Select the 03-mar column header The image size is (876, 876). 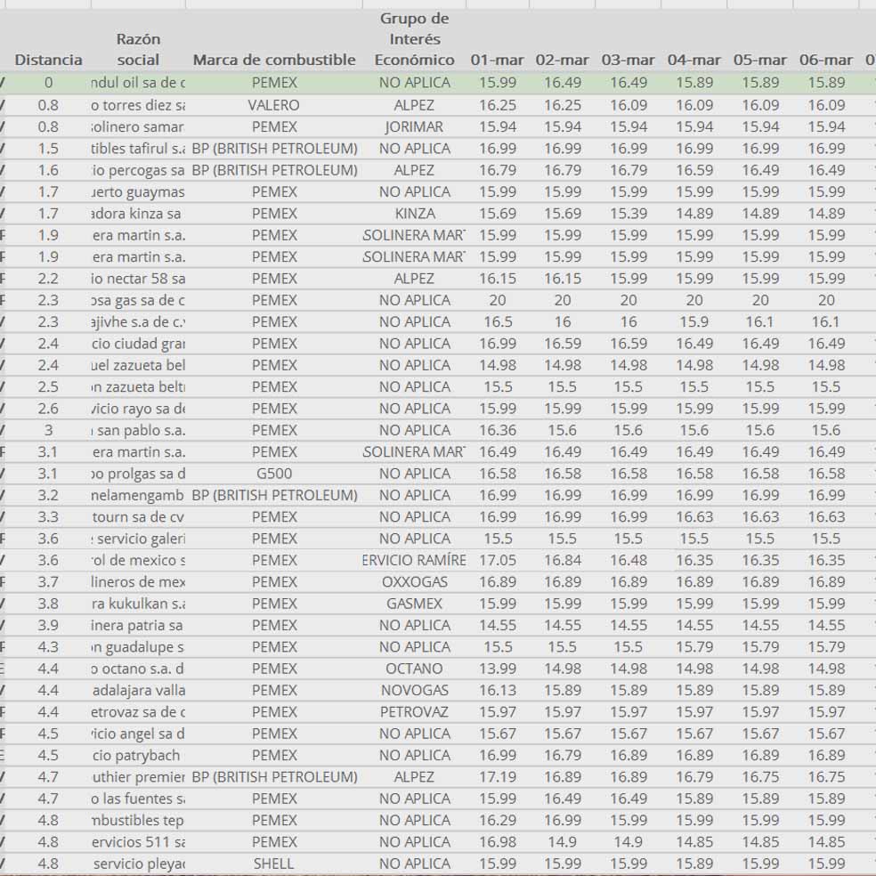pyautogui.click(x=629, y=60)
